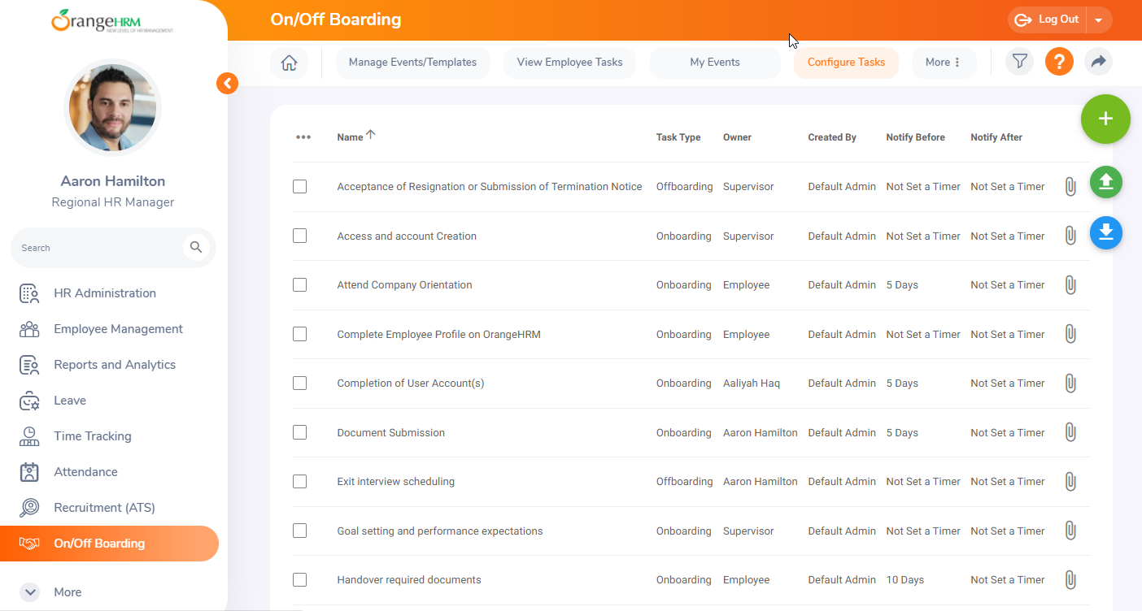Check the Access and account Creation checkbox

(300, 236)
